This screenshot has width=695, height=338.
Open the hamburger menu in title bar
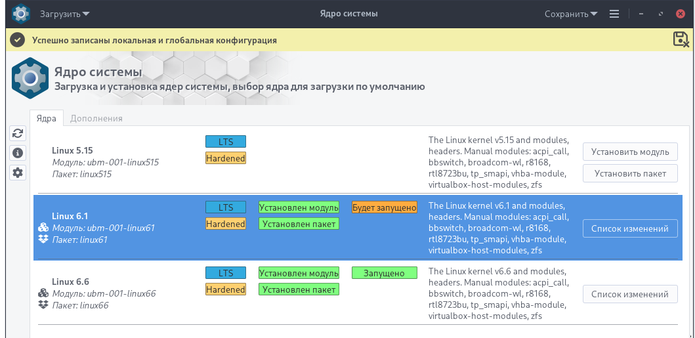[x=614, y=14]
